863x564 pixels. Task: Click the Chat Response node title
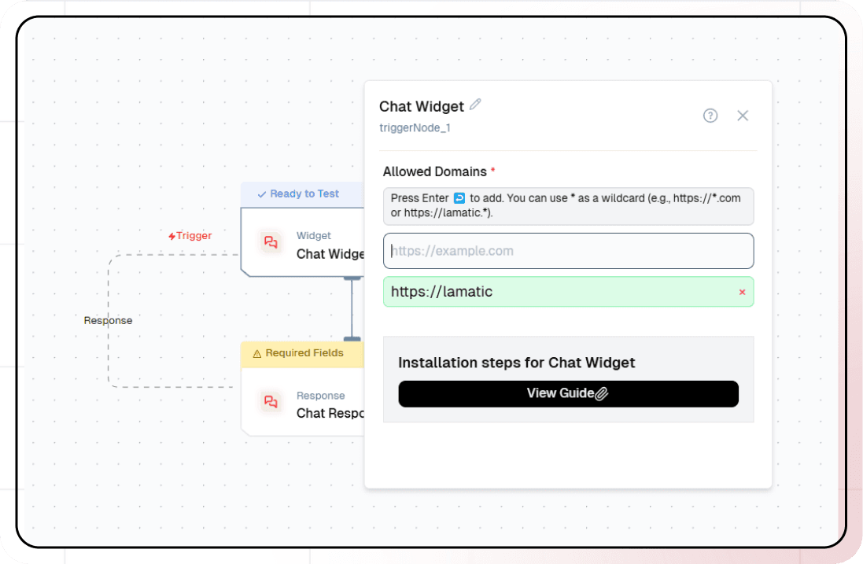click(x=330, y=413)
